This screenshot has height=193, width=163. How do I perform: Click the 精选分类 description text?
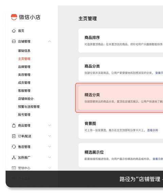tap(124, 102)
